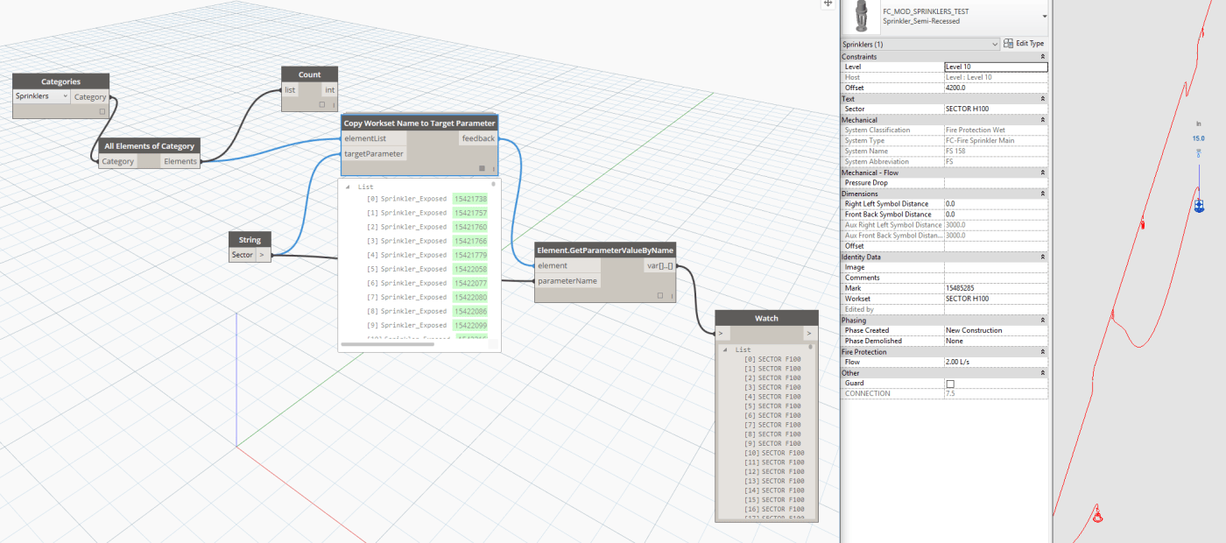1226x543 pixels.
Task: Collapse the Constraints section
Action: (x=1042, y=57)
